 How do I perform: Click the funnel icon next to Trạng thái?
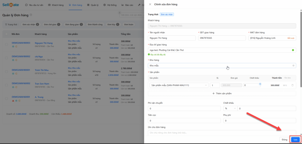[x=6, y=25]
